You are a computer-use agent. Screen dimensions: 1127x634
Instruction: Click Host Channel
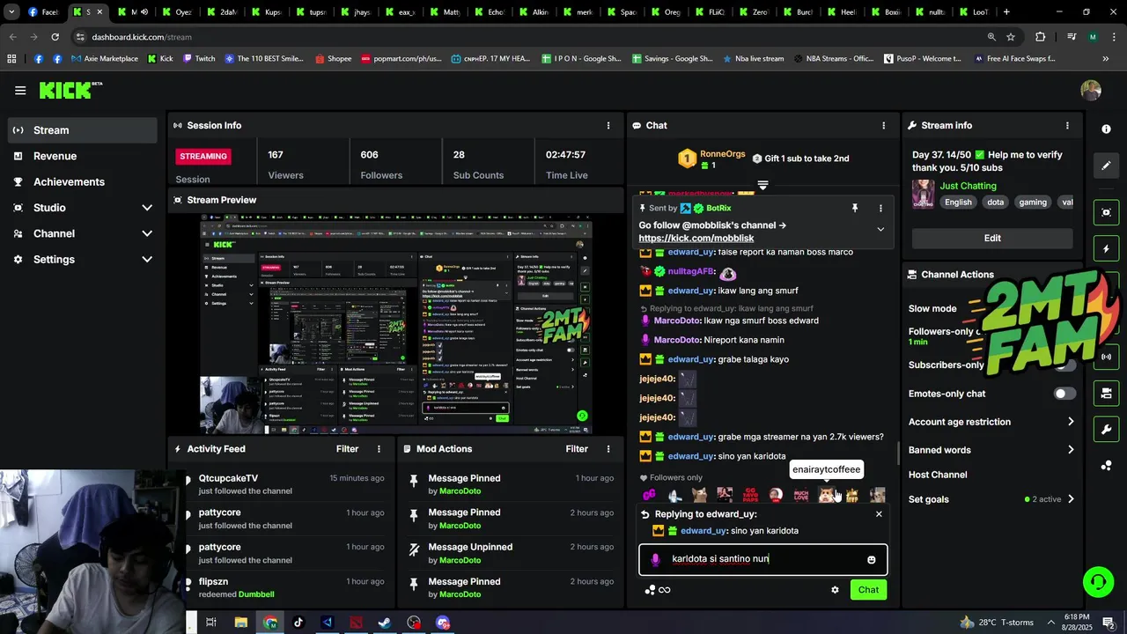pos(938,475)
